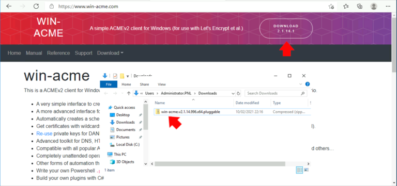The height and width of the screenshot is (186, 397).
Task: Click the navigation pane scroll down arrow
Action: [146, 164]
